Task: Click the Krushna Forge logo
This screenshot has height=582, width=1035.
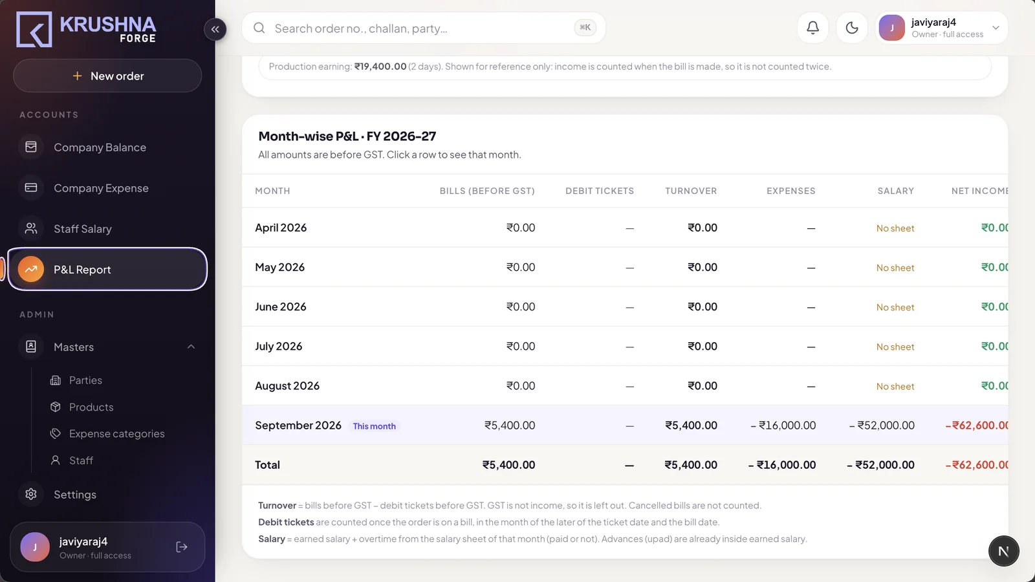Action: click(x=86, y=29)
